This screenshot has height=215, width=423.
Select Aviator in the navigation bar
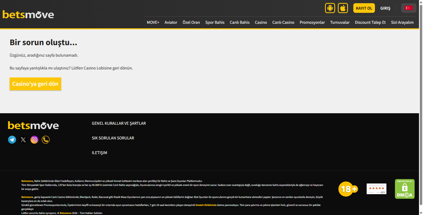[171, 22]
